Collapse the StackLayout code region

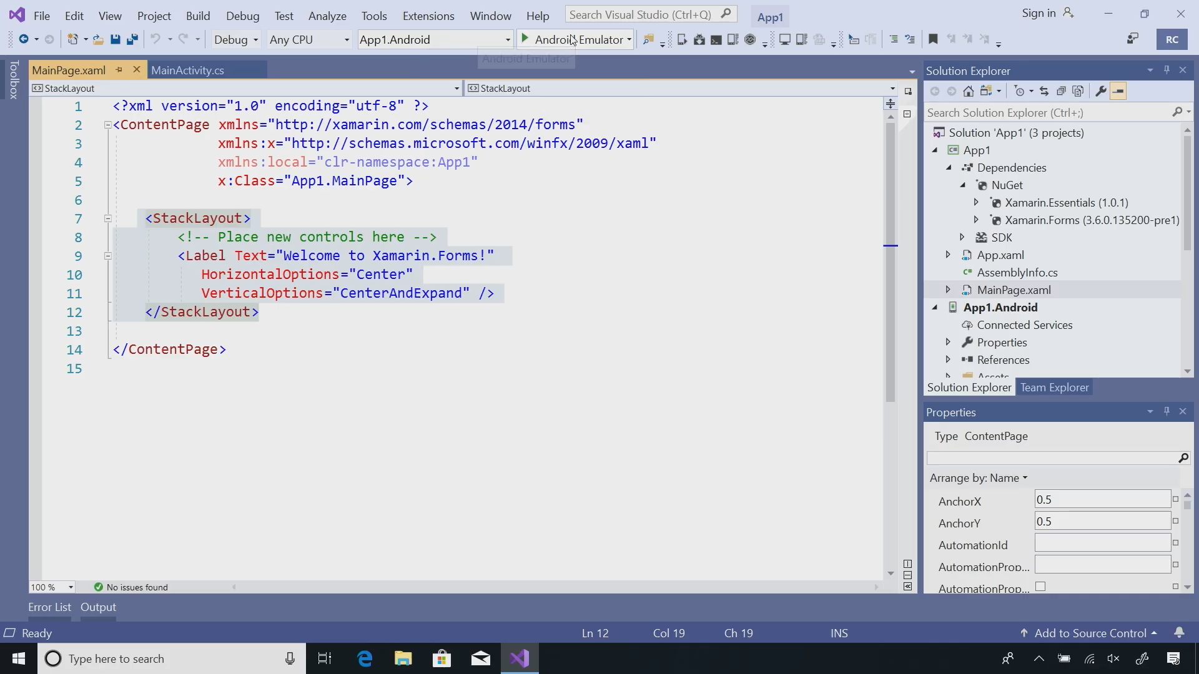click(107, 218)
